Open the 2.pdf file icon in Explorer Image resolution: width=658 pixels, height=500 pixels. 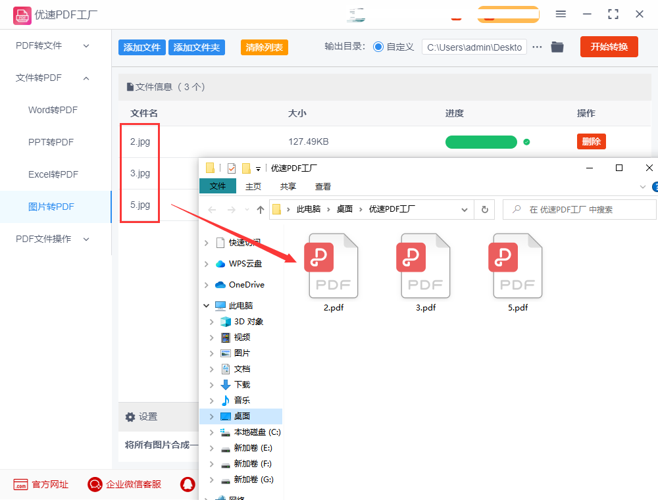pos(331,266)
